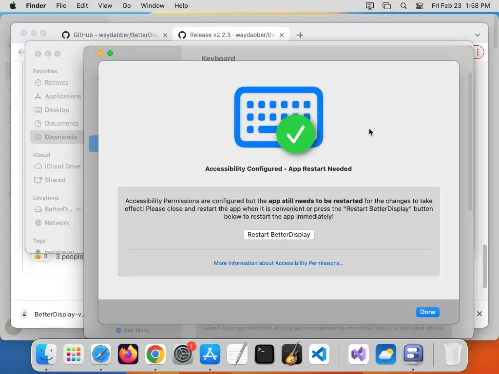This screenshot has height=374, width=499.
Task: Open the Edit menu
Action: 82,6
